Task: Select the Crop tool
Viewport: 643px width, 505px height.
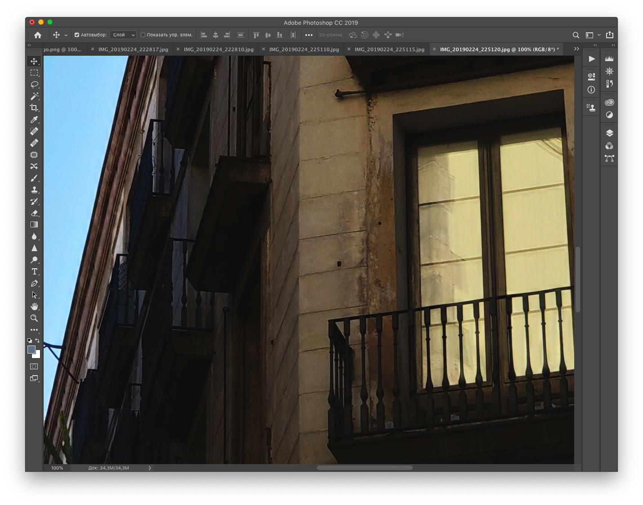Action: pyautogui.click(x=34, y=108)
